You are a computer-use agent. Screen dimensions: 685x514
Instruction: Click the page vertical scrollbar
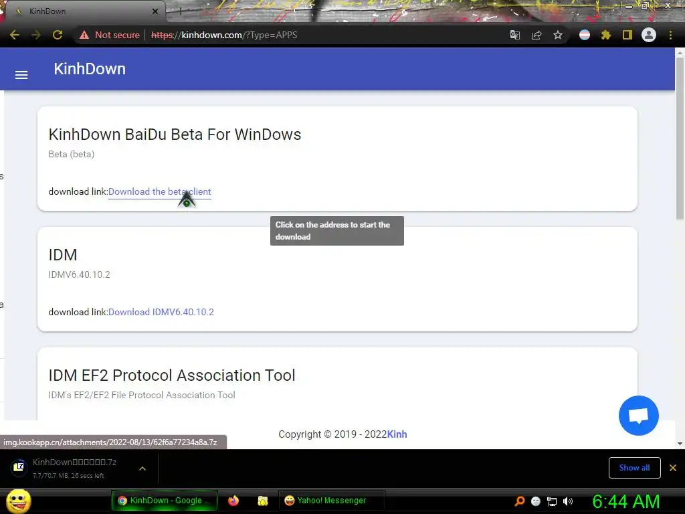pos(680,140)
